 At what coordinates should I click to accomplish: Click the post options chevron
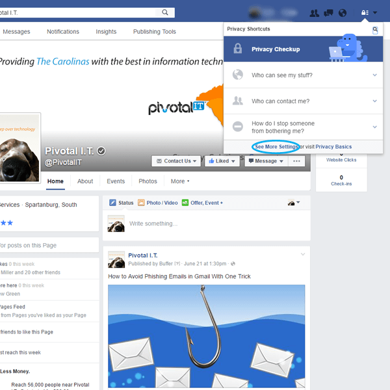pos(303,254)
